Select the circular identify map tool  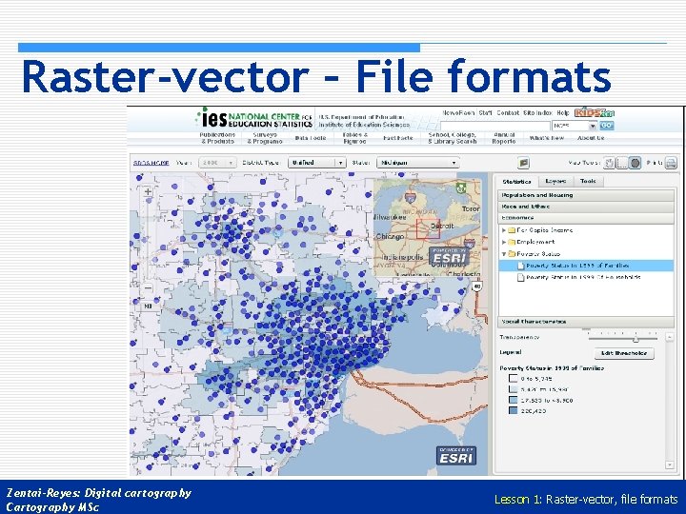(x=635, y=163)
